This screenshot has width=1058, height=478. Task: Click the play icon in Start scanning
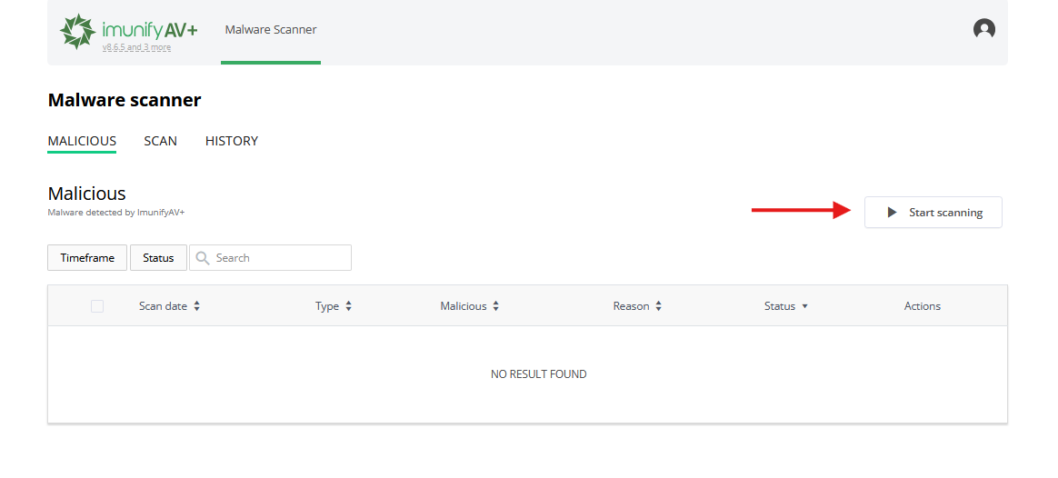(x=893, y=213)
